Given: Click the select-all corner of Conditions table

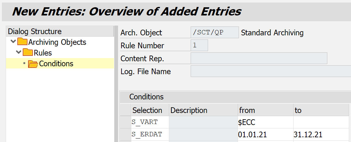Looking at the screenshot, I should tap(126, 110).
